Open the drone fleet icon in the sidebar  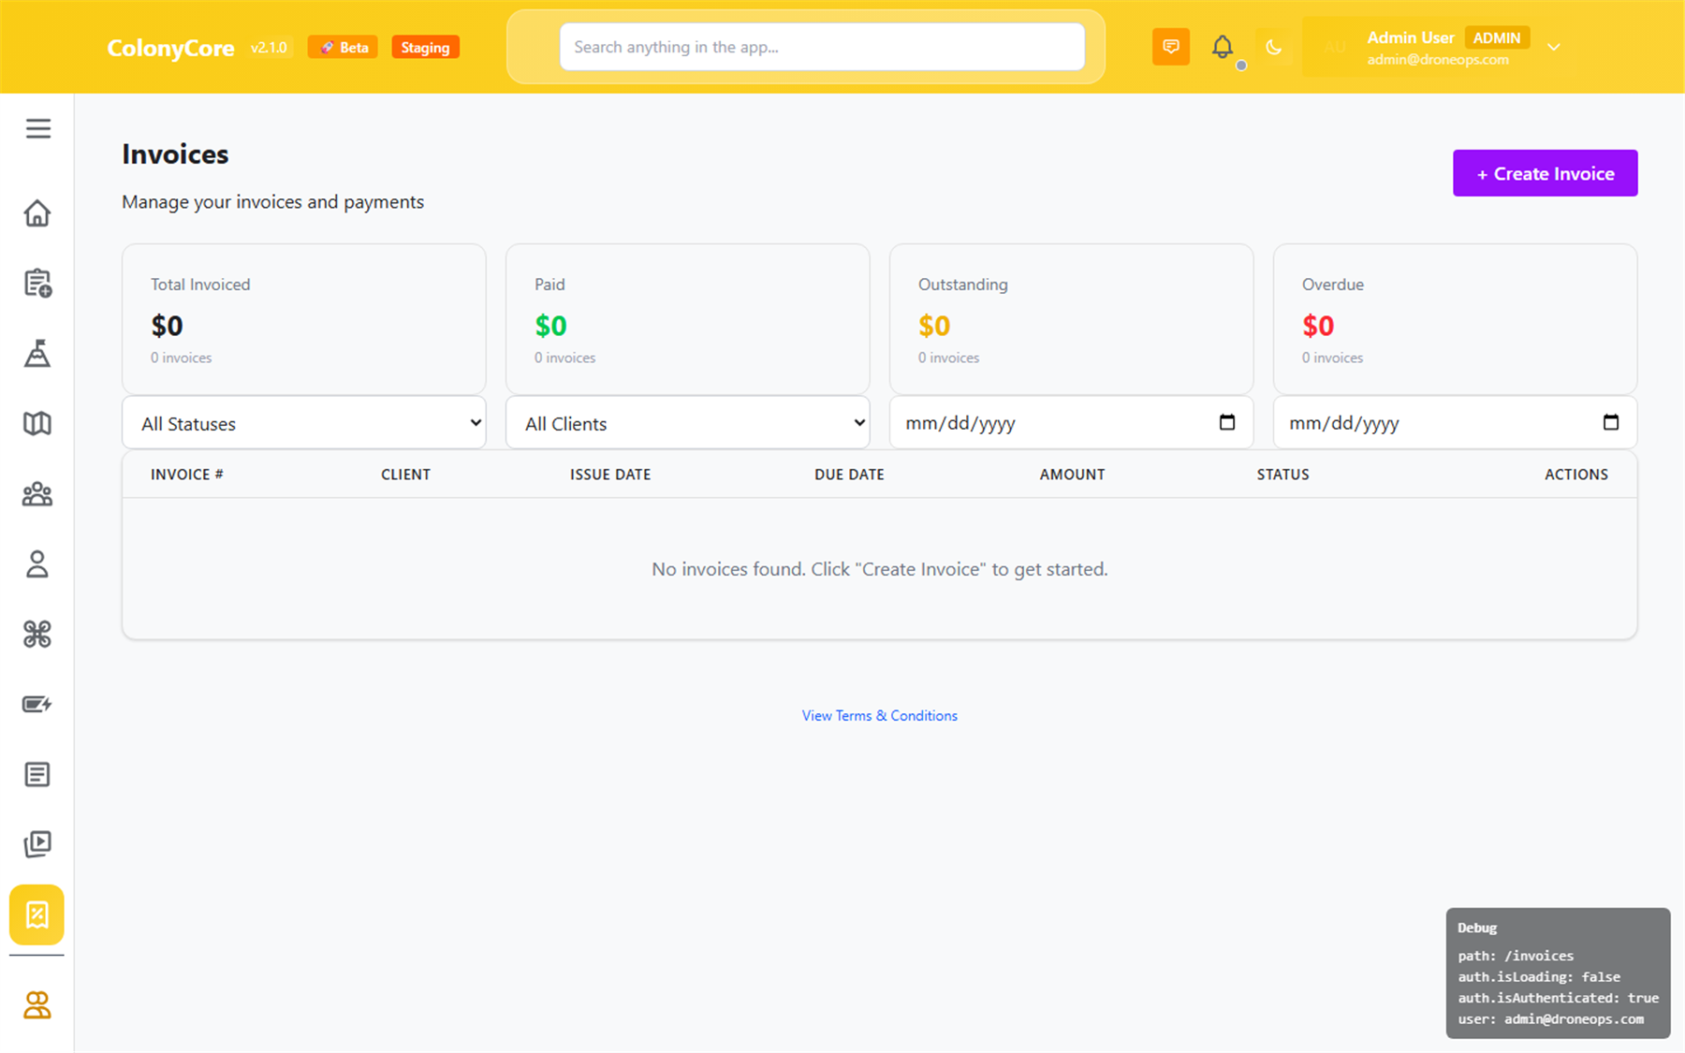(37, 634)
